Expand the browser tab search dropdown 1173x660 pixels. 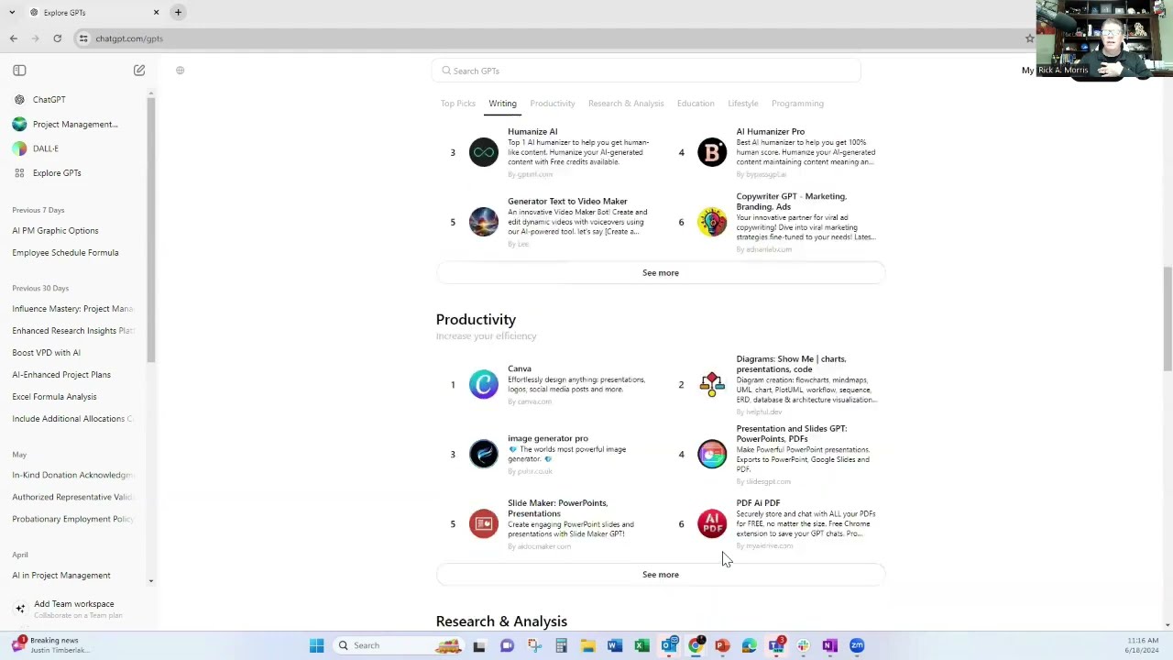13,12
